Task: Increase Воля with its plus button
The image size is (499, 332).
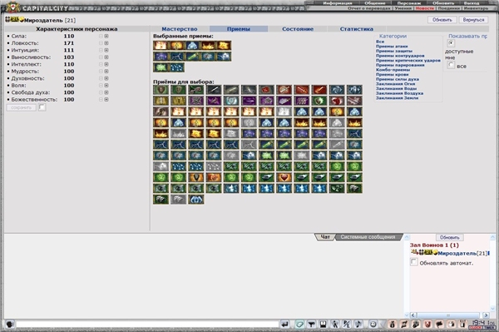Action: pyautogui.click(x=106, y=86)
